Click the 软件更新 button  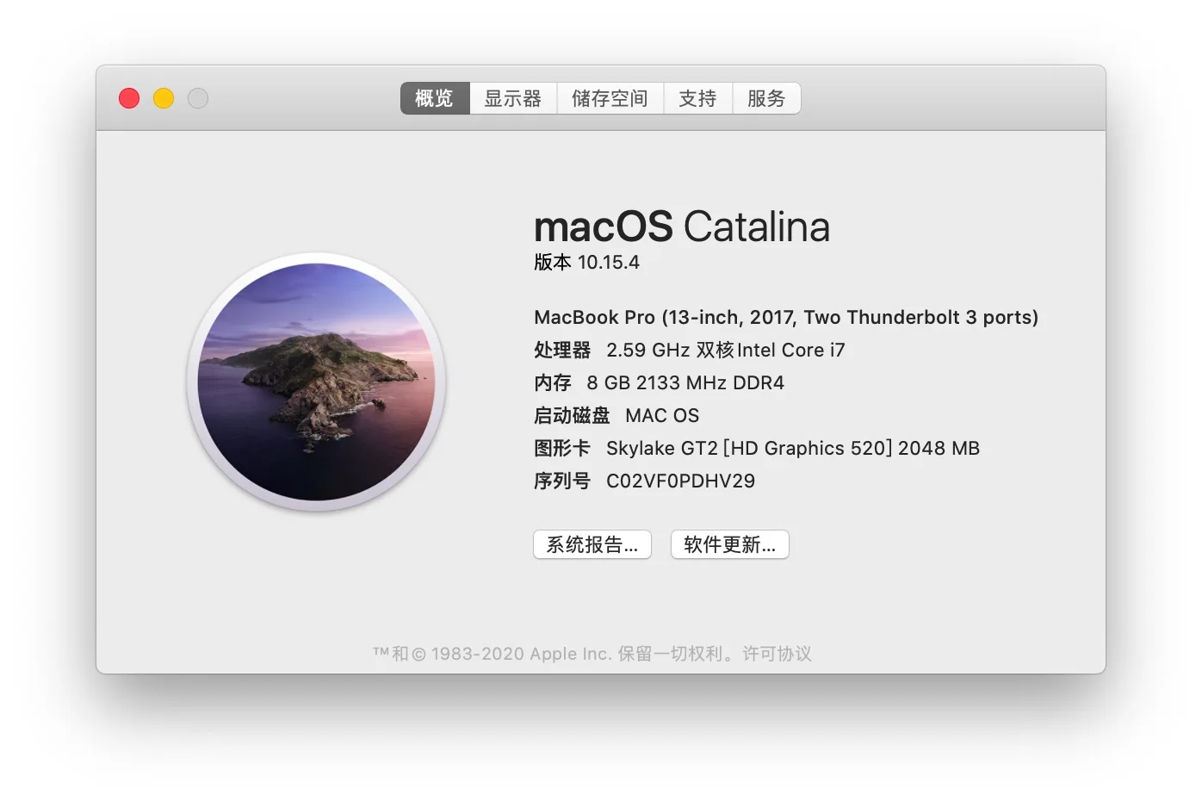coord(730,544)
